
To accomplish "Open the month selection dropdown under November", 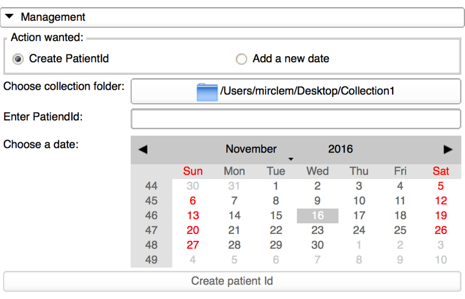I will click(291, 159).
